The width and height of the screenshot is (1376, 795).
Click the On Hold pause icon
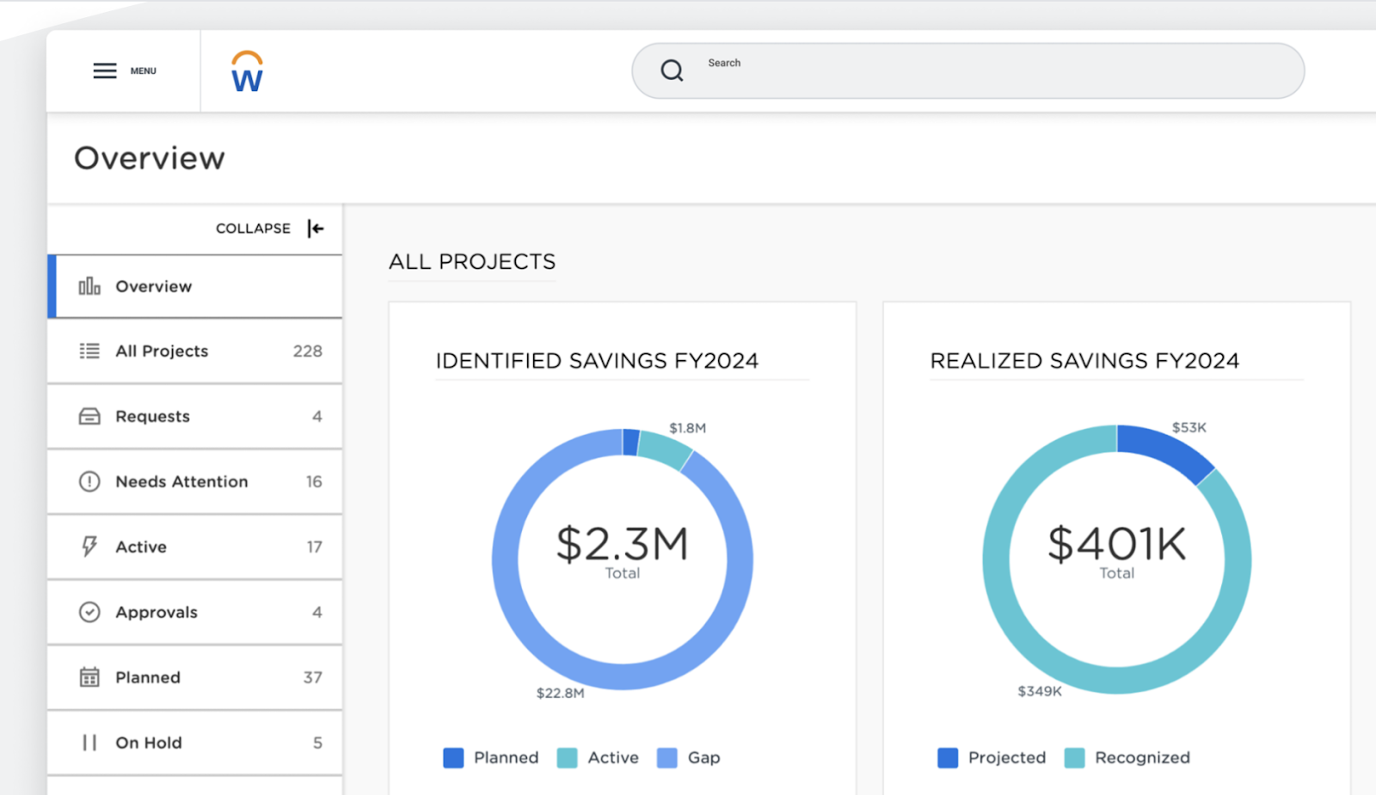(x=89, y=743)
